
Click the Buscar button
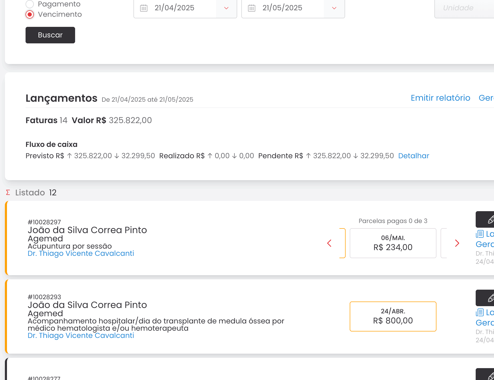pyautogui.click(x=50, y=35)
